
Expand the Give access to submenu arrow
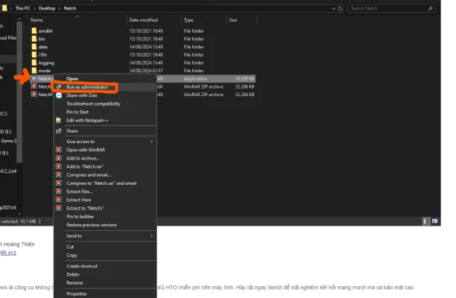point(151,142)
